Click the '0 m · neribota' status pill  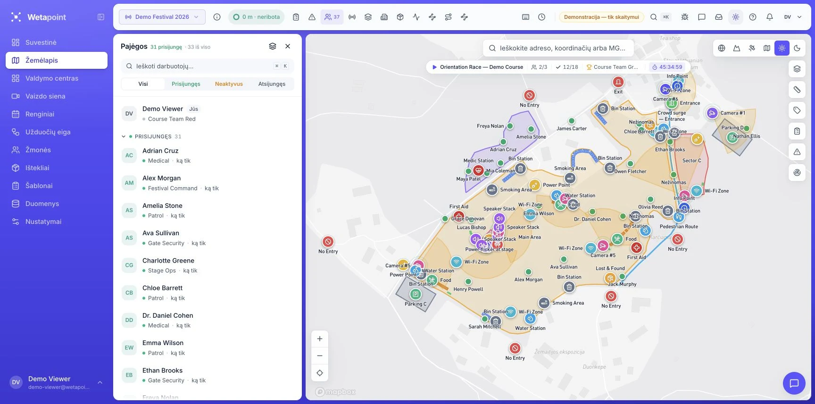click(256, 17)
